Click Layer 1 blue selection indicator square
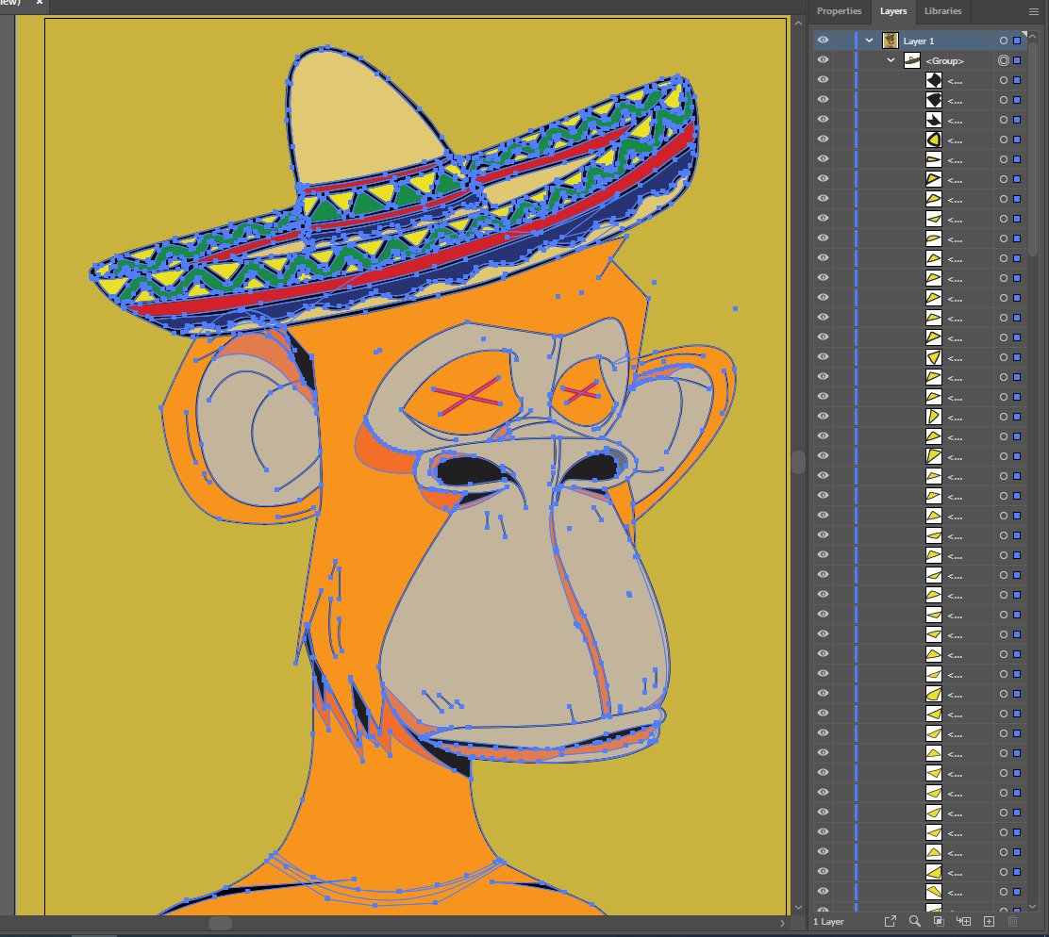 click(x=1017, y=41)
